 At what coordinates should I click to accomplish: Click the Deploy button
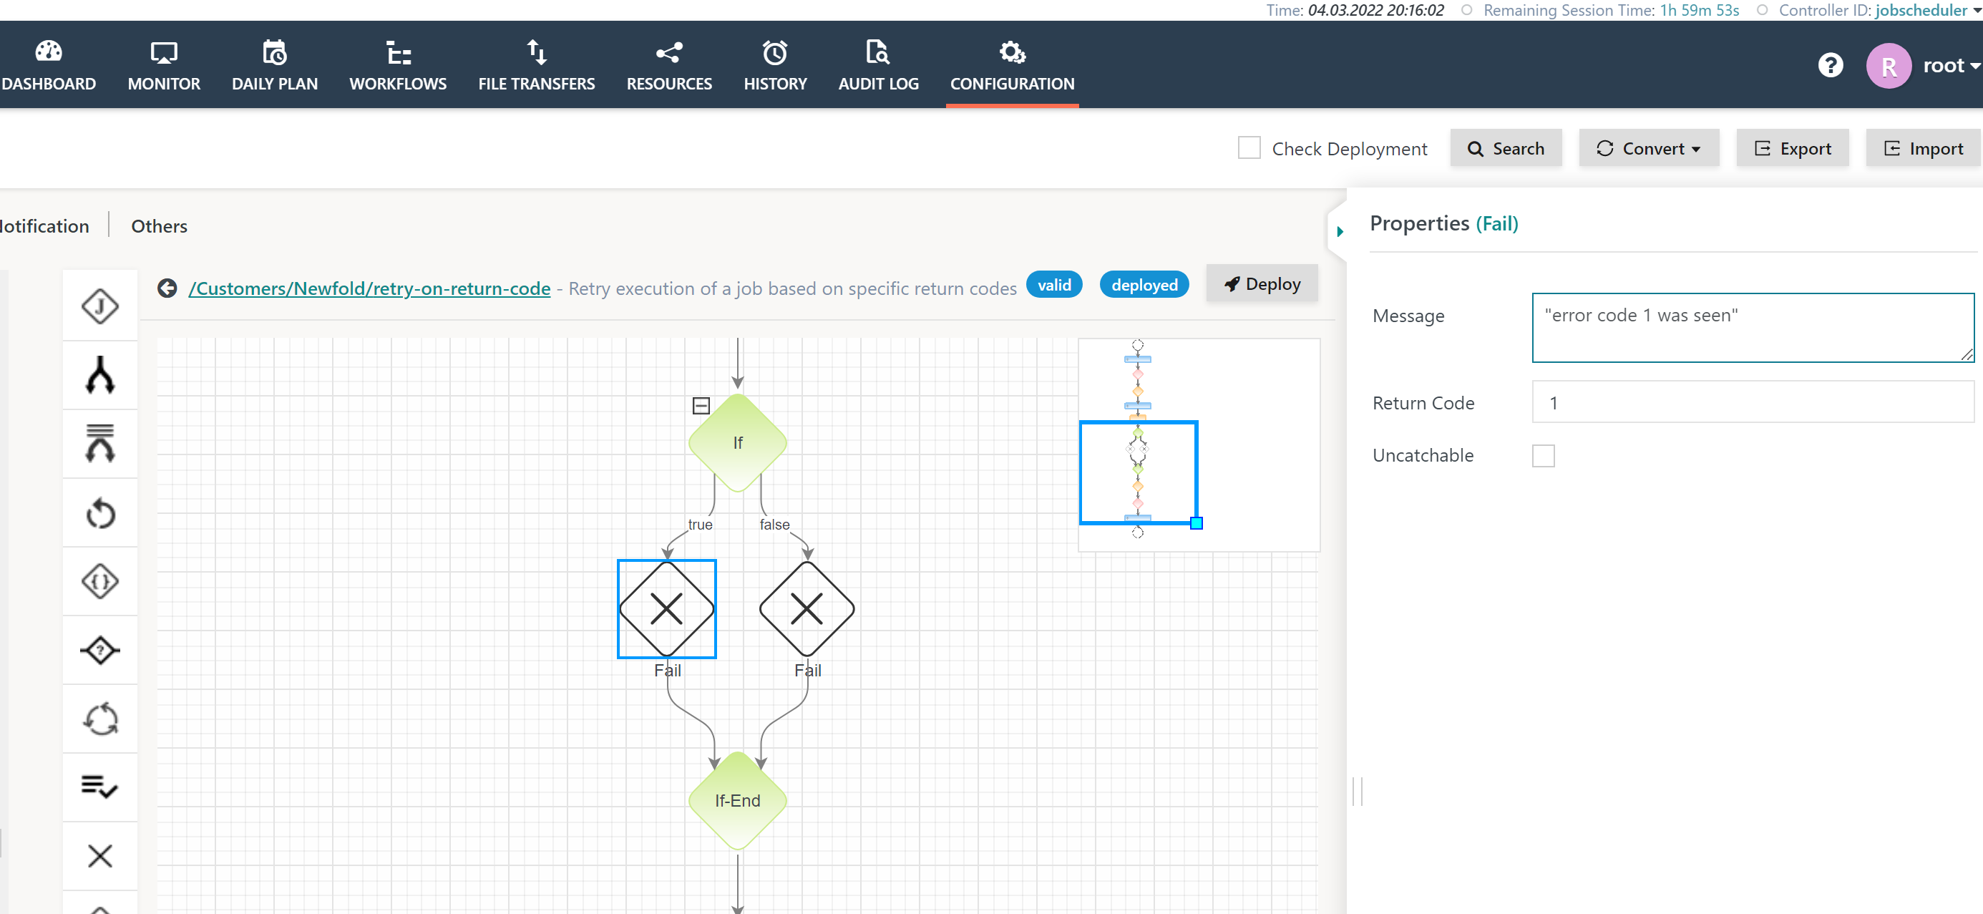[x=1262, y=283]
